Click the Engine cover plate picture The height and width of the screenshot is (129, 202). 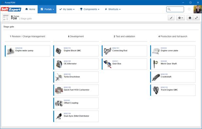pyautogui.click(x=156, y=51)
